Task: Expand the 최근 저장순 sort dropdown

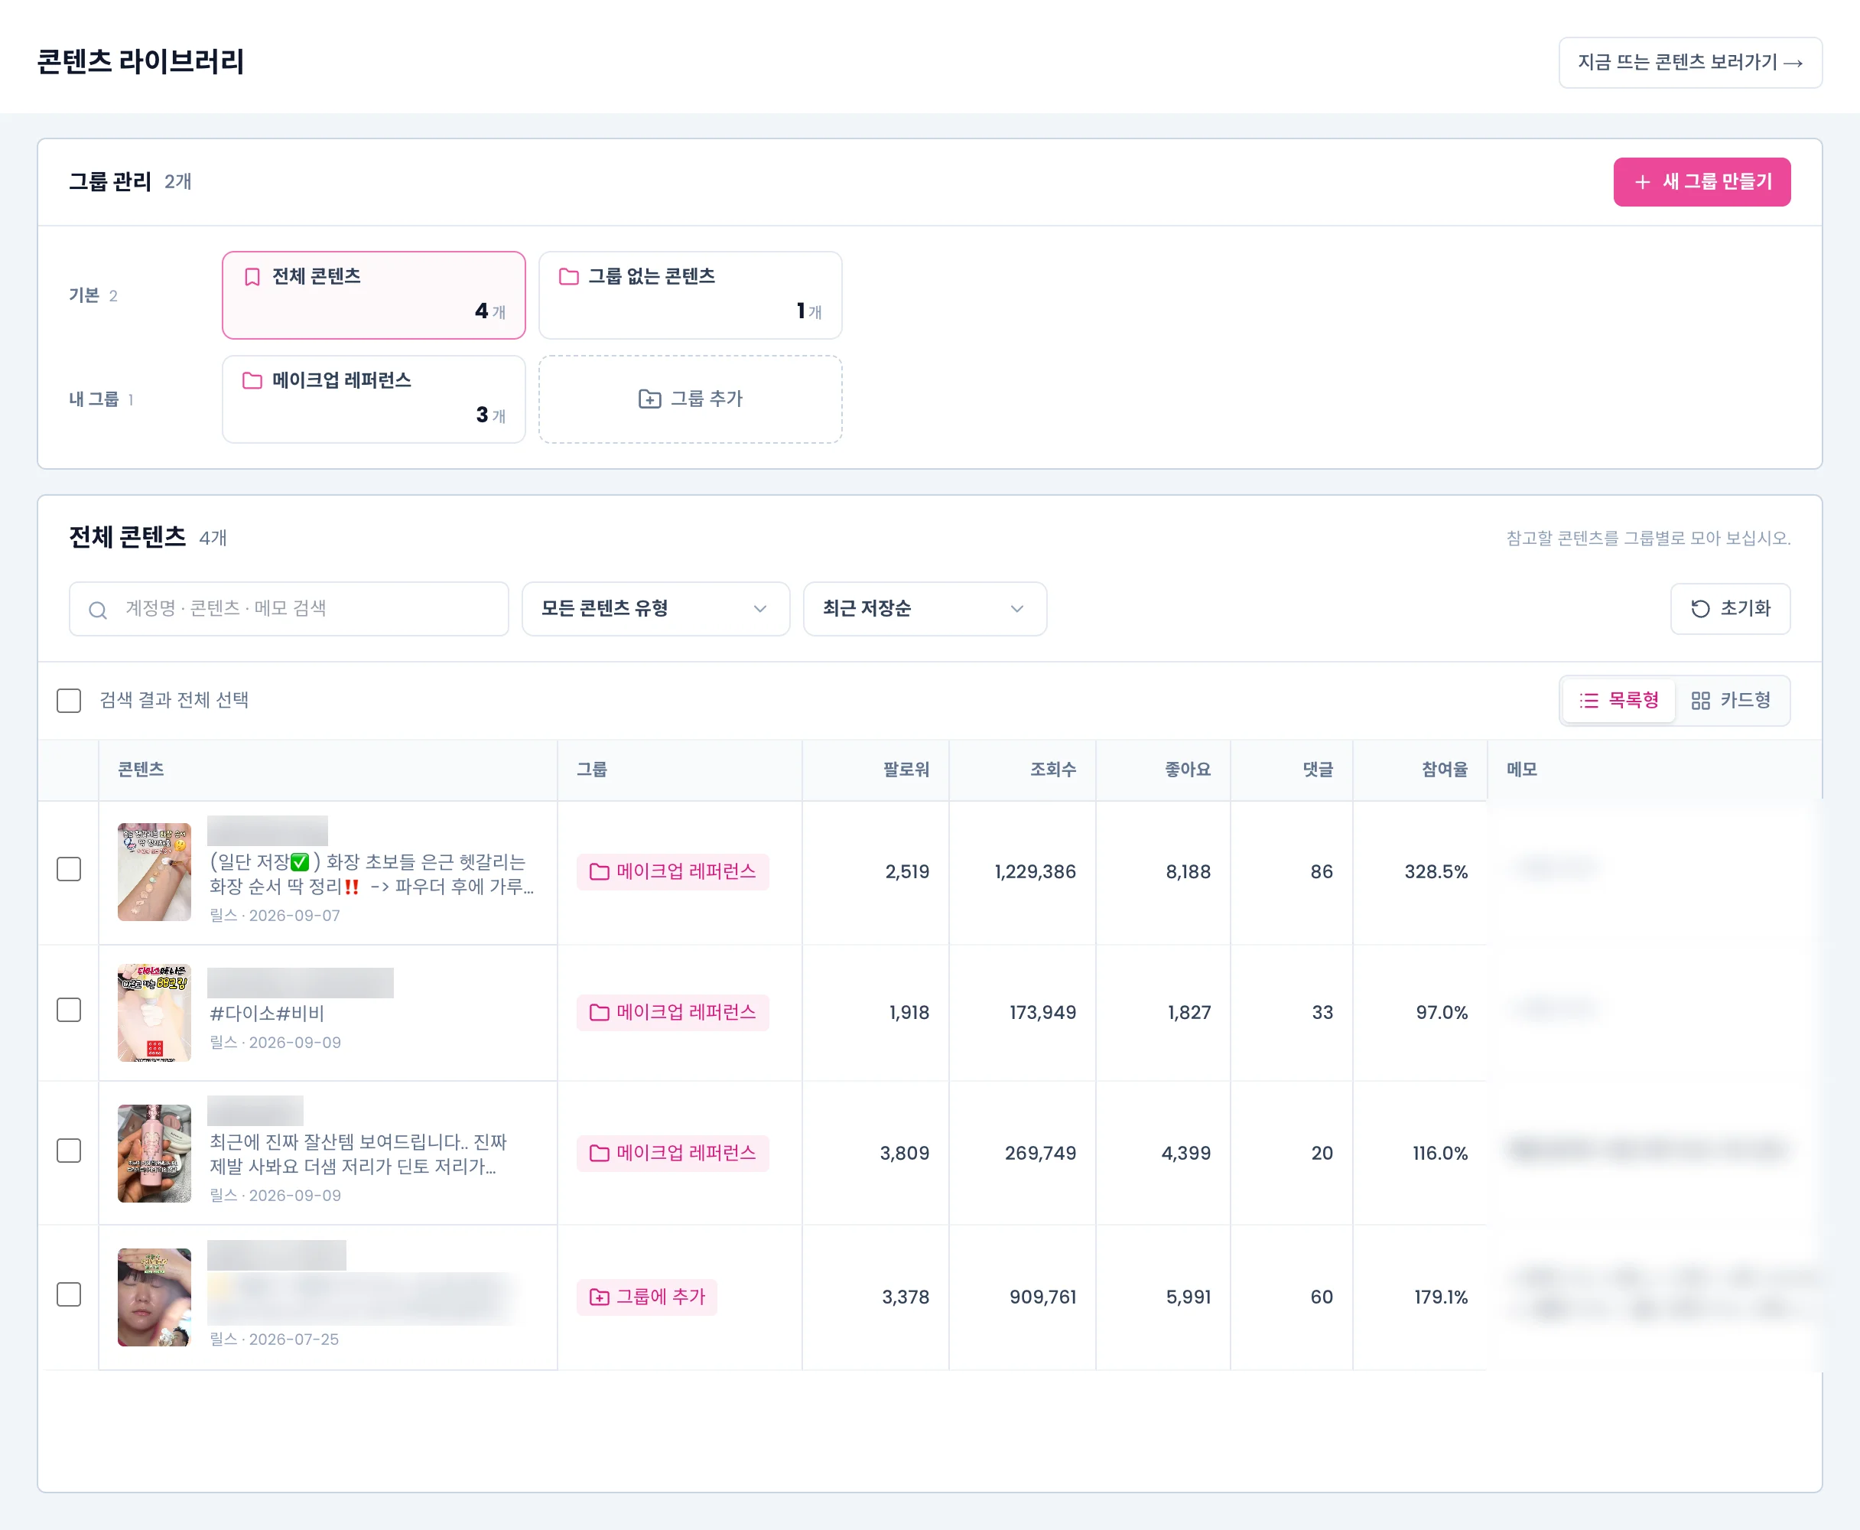Action: pyautogui.click(x=925, y=609)
